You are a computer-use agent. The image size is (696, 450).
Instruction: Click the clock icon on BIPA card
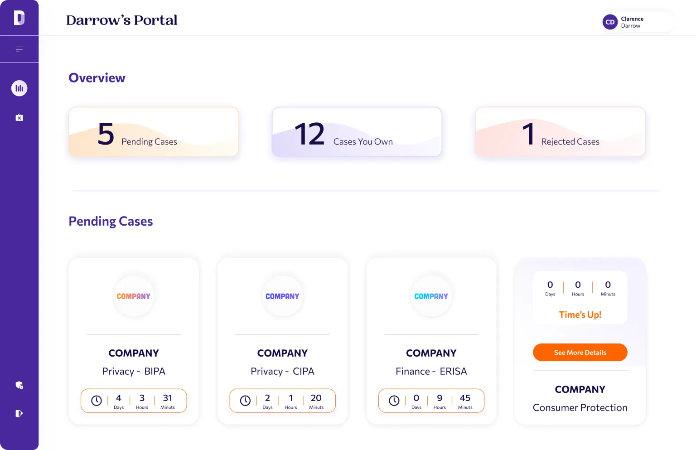click(97, 401)
